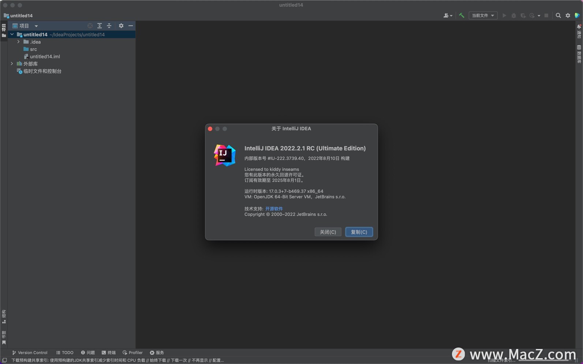Screen dimensions: 583x364
Task: Click 始终下载 in status bar message
Action: click(x=158, y=360)
